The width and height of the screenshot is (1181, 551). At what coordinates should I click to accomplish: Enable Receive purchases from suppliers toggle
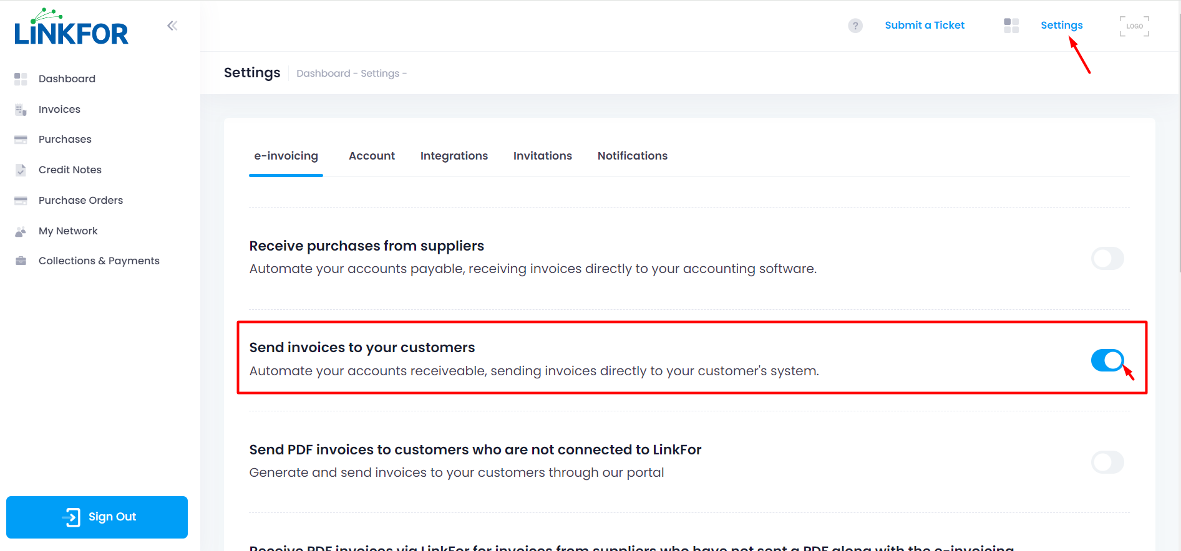click(1107, 258)
